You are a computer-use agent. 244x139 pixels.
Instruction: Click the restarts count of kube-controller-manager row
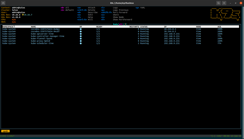click(x=138, y=36)
